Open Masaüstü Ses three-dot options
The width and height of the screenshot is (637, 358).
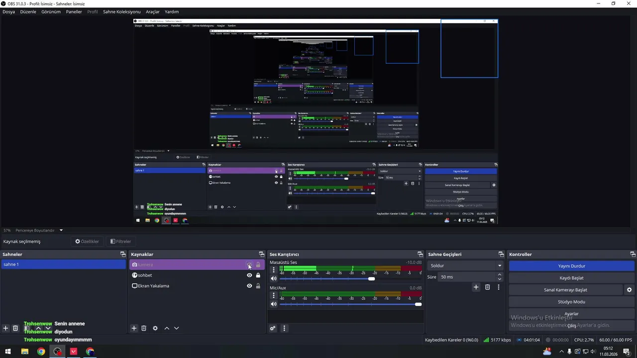click(x=273, y=270)
